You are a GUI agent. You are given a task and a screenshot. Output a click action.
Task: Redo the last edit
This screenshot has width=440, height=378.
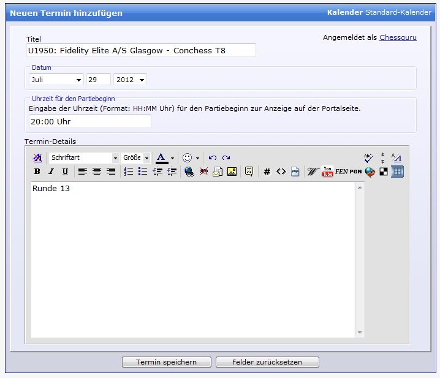226,157
